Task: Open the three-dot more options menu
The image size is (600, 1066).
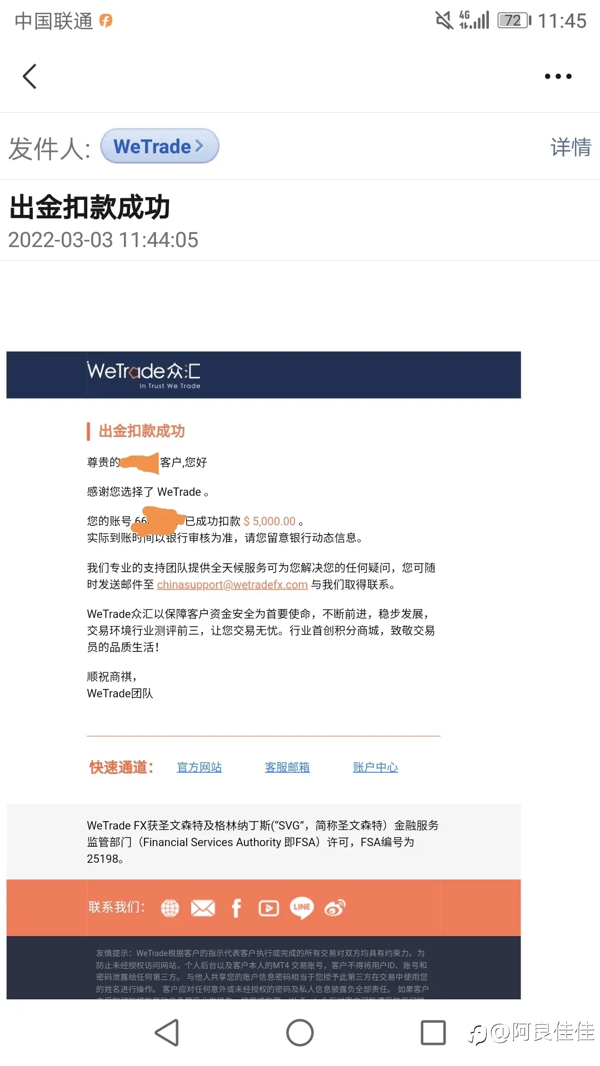Action: point(558,76)
